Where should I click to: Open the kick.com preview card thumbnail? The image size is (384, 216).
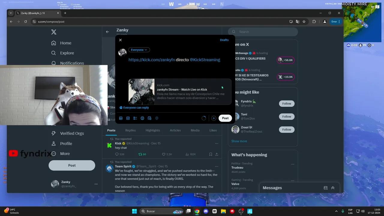142,92
